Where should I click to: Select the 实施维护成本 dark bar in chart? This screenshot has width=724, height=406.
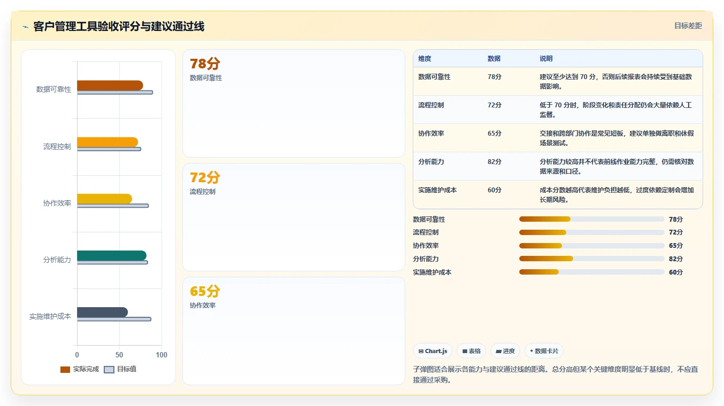[x=102, y=312]
